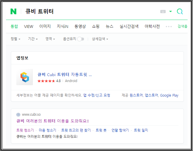Select the 뉴스 tab
Image resolution: width=193 pixels, height=151 pixels.
tap(110, 26)
